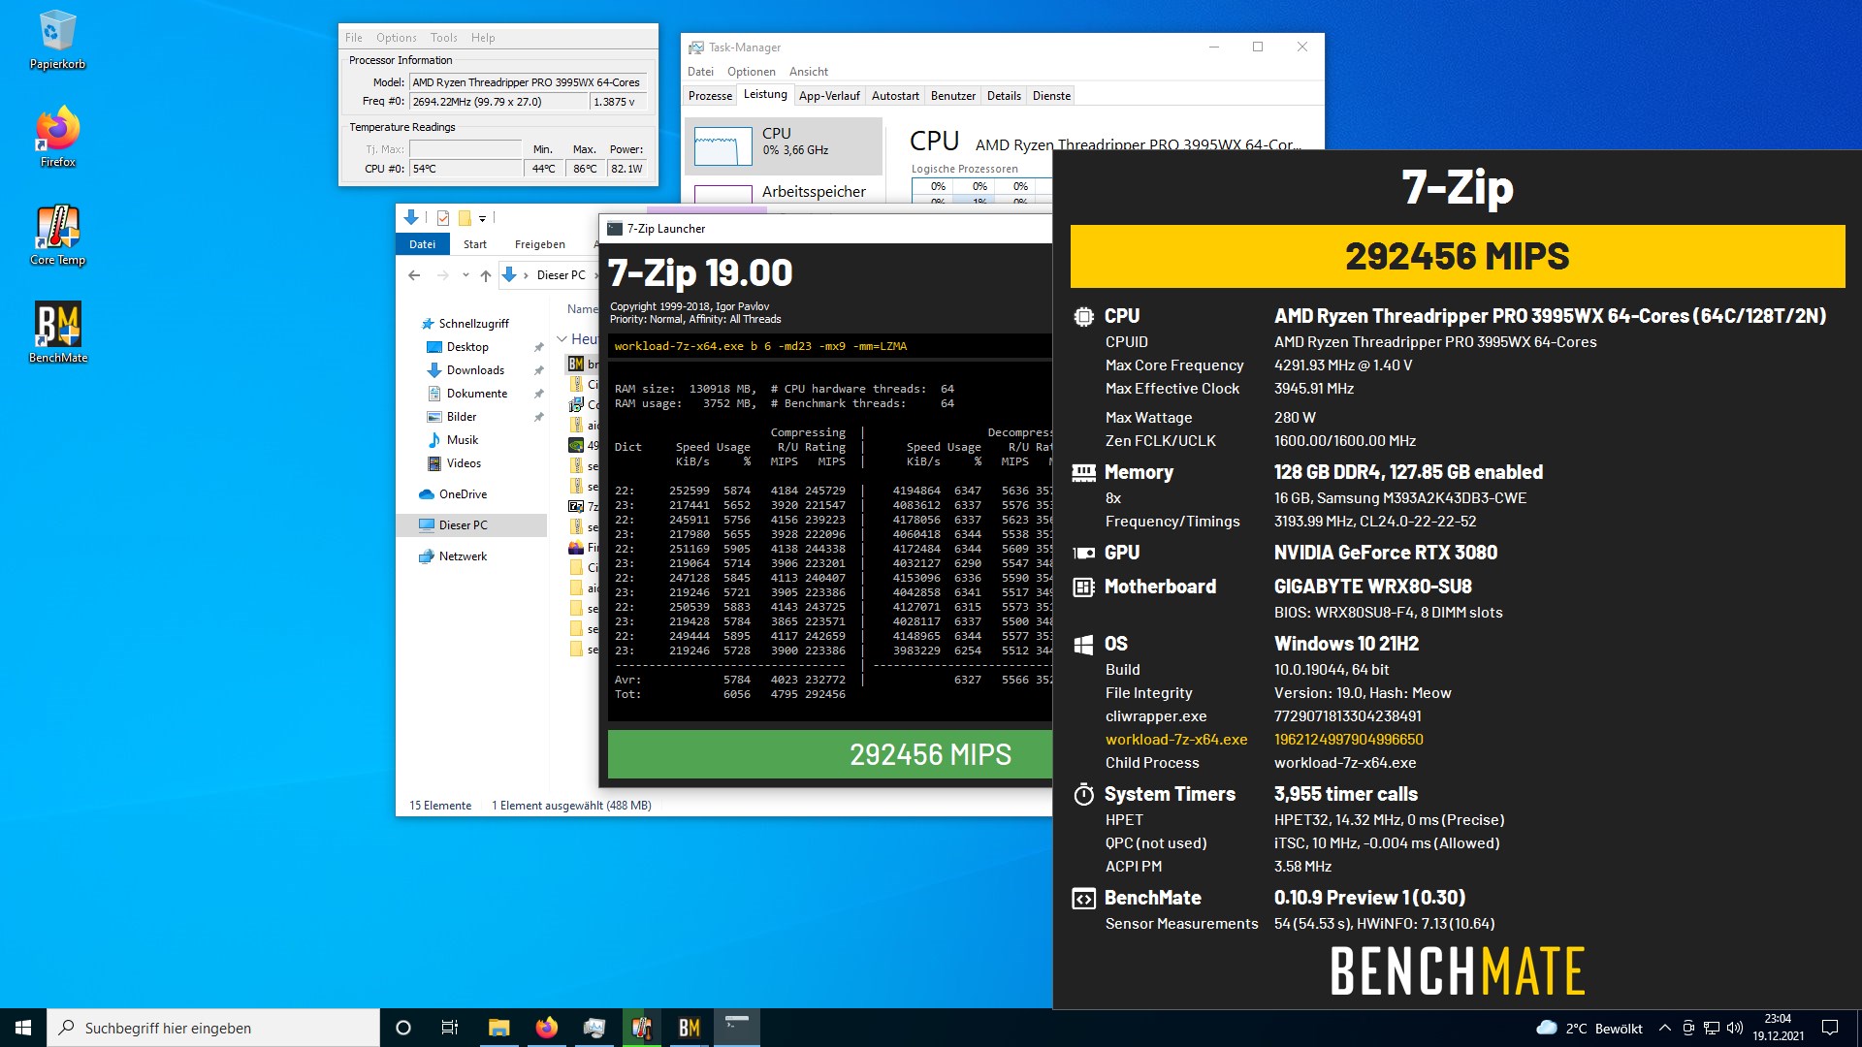Switch to Prozesse tab in Task Manager
This screenshot has width=1862, height=1047.
(x=710, y=96)
